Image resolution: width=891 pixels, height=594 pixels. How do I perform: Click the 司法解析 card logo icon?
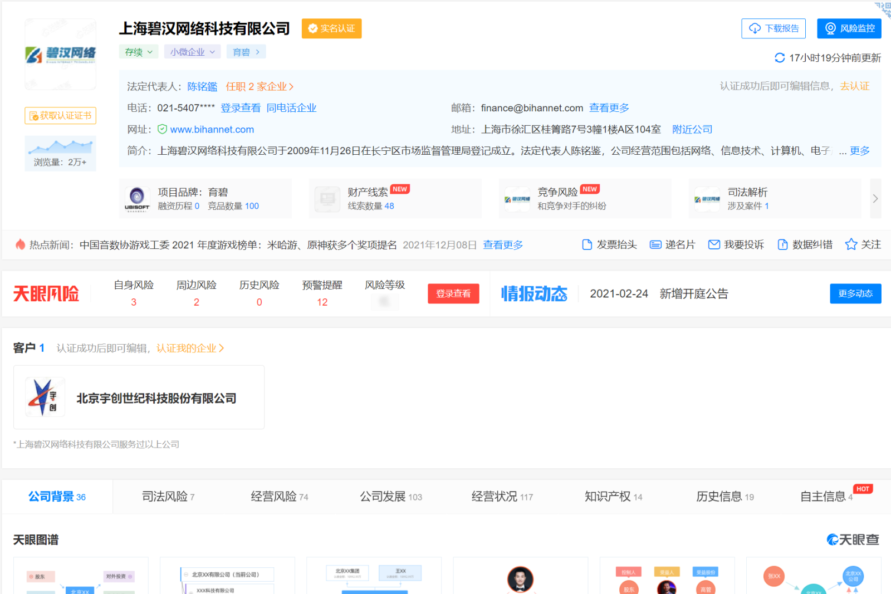(x=707, y=199)
